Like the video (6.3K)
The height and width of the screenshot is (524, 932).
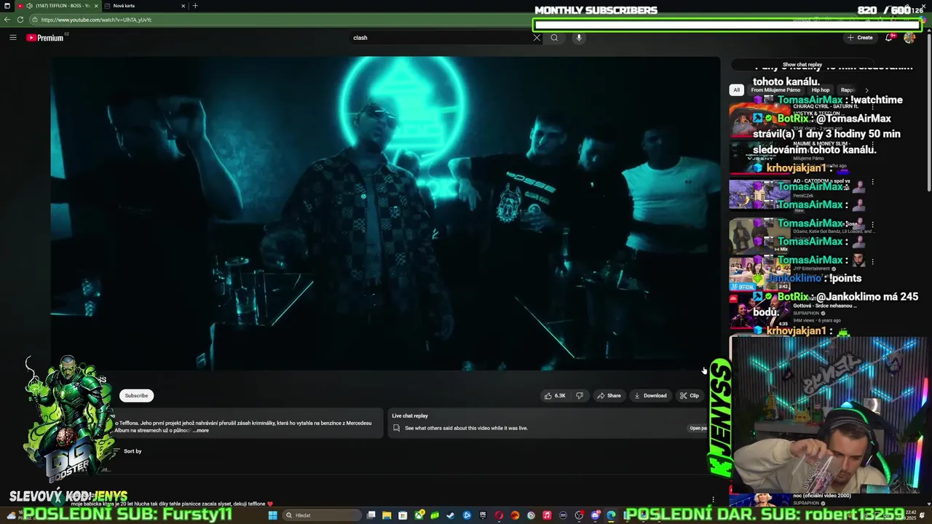(554, 395)
